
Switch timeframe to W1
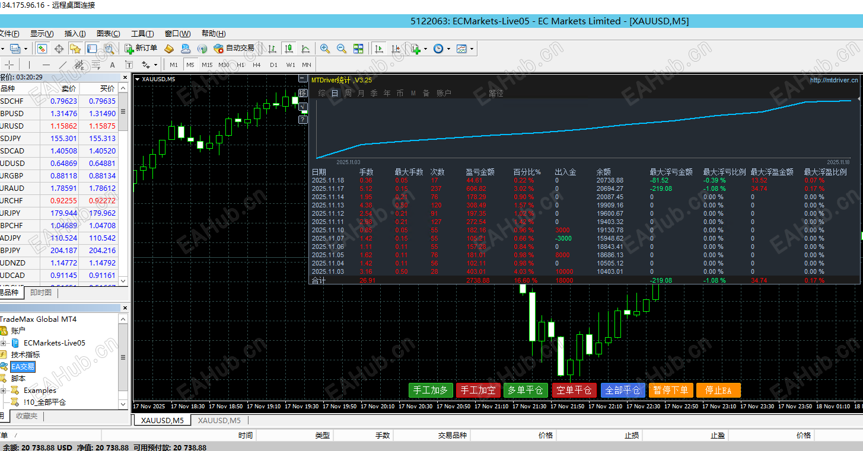point(290,65)
